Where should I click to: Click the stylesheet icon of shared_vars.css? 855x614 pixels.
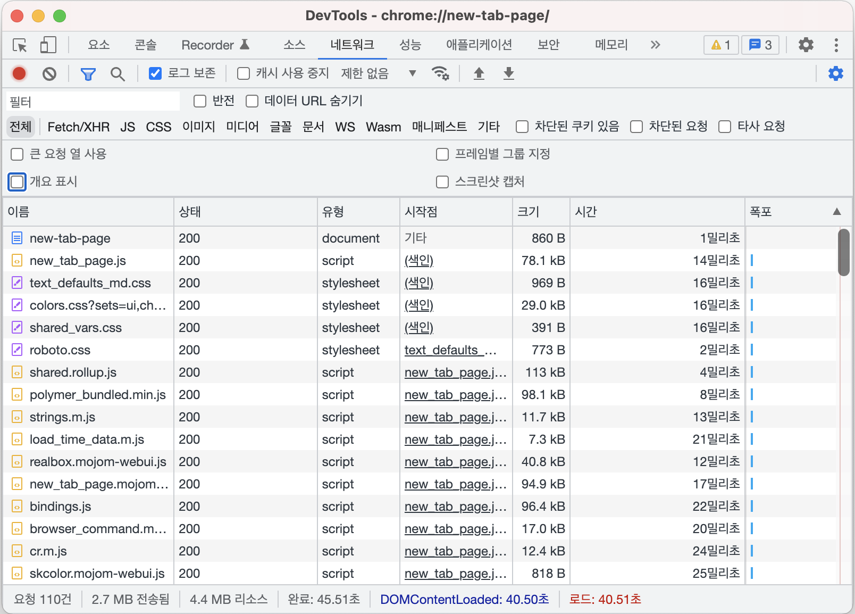[18, 328]
